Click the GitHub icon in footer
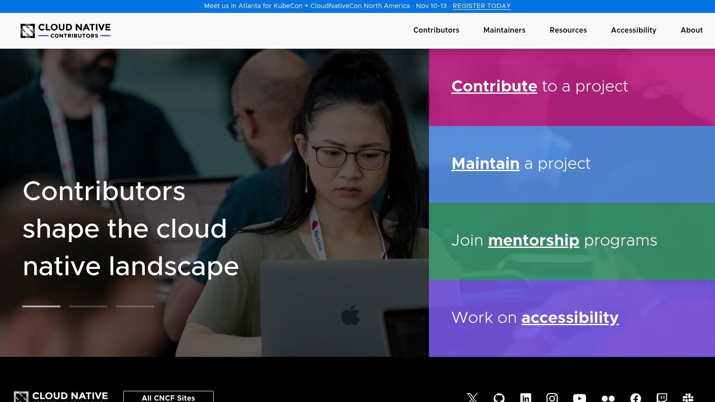 click(x=499, y=397)
